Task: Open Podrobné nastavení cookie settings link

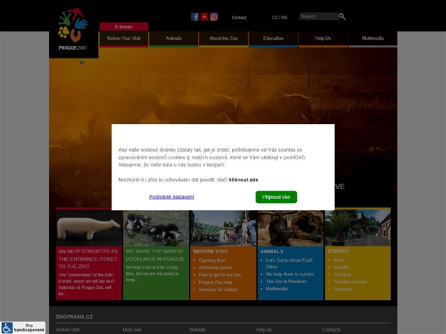Action: 171,197
